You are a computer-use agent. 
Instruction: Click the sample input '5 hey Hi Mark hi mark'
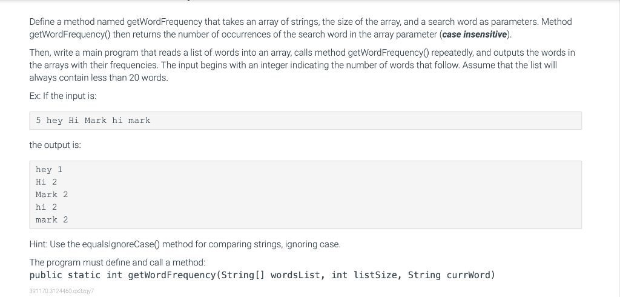(93, 121)
